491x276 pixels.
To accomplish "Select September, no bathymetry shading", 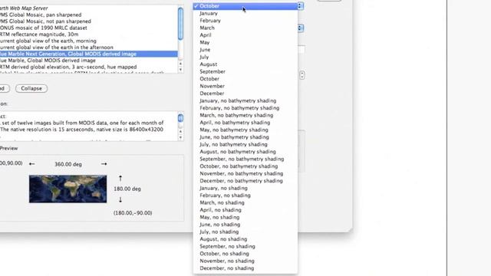I will click(245, 159).
